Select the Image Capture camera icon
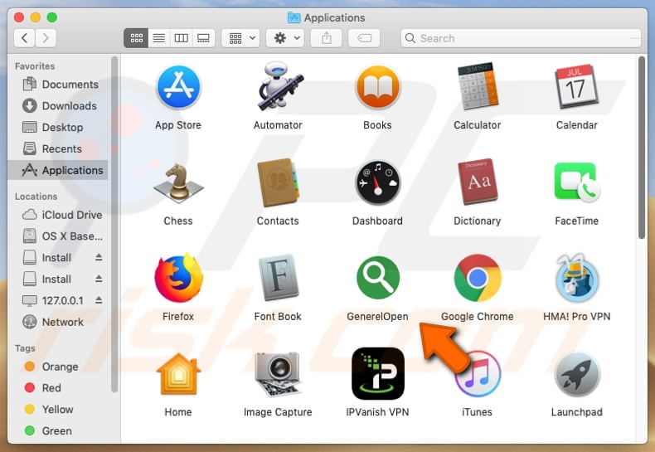 (x=279, y=374)
